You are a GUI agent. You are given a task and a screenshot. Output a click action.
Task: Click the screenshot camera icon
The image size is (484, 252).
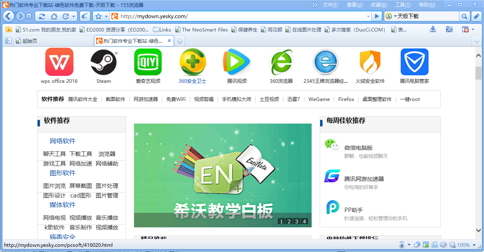point(449,29)
